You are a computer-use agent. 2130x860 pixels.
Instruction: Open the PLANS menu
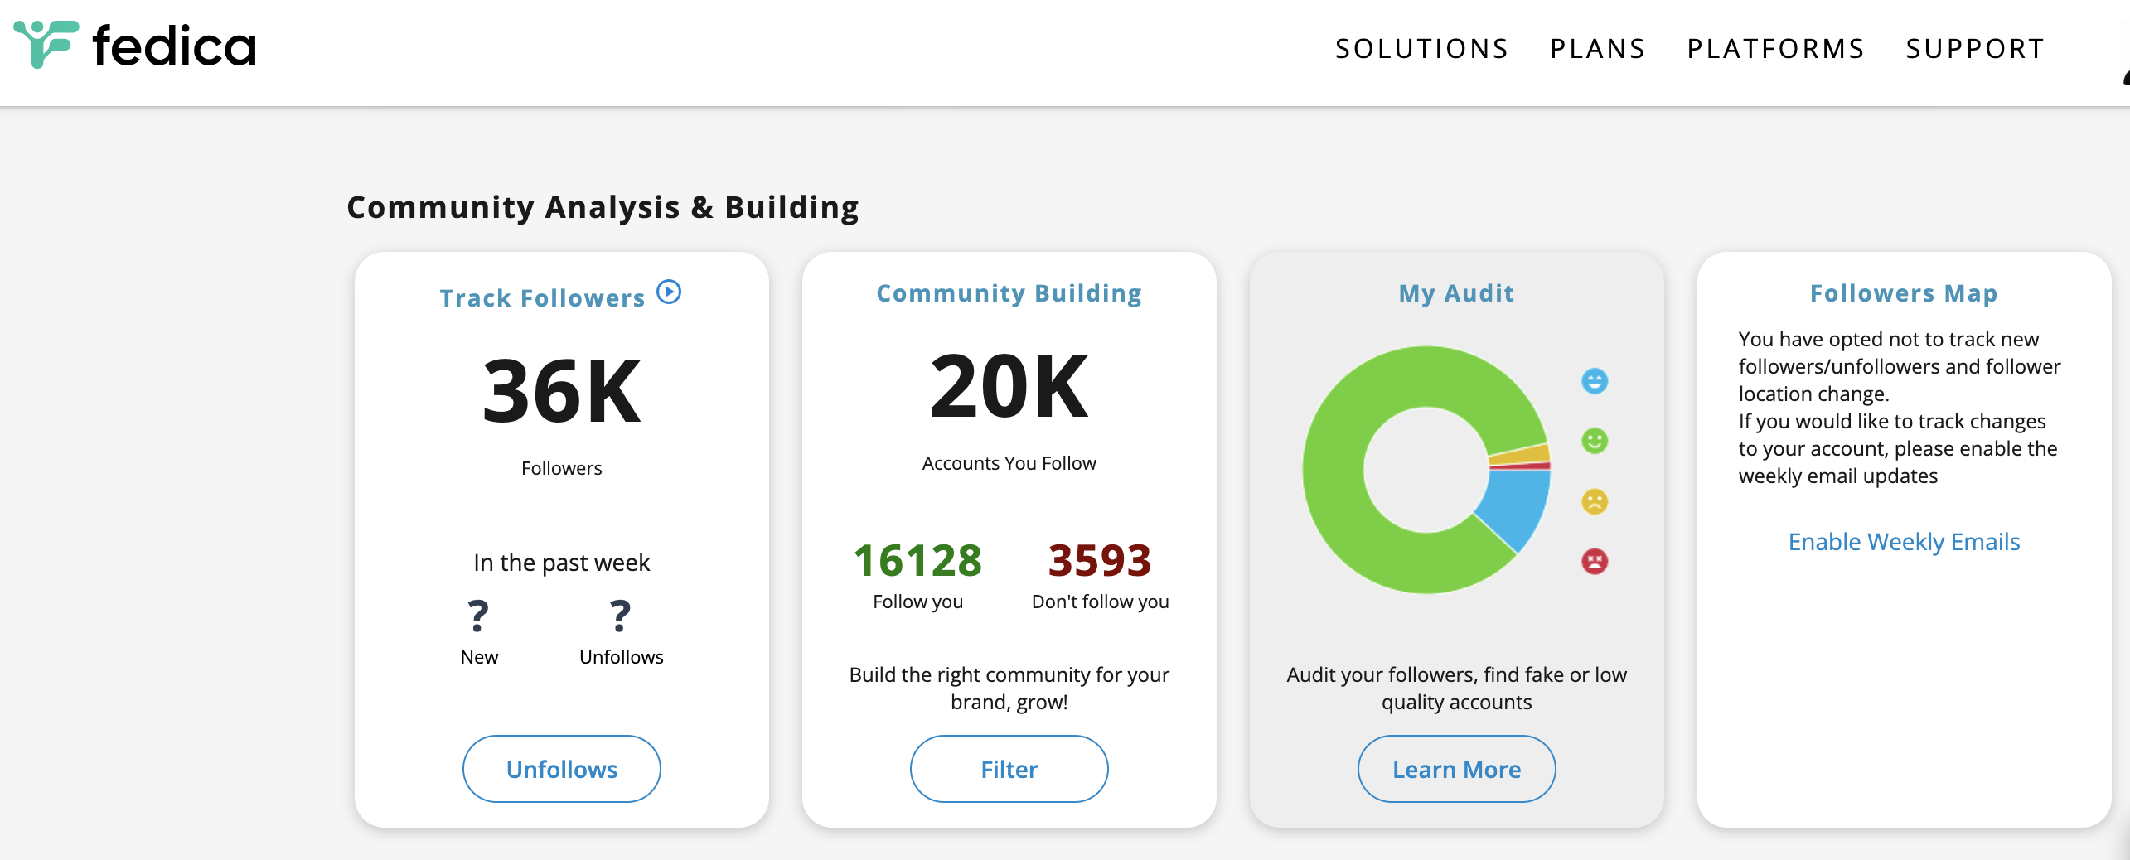tap(1598, 48)
